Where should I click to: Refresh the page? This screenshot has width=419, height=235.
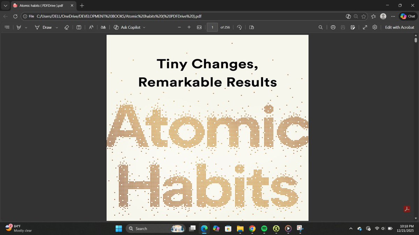15,16
